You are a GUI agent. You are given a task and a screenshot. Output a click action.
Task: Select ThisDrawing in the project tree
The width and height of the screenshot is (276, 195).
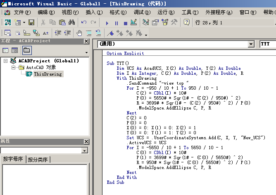(x=48, y=74)
